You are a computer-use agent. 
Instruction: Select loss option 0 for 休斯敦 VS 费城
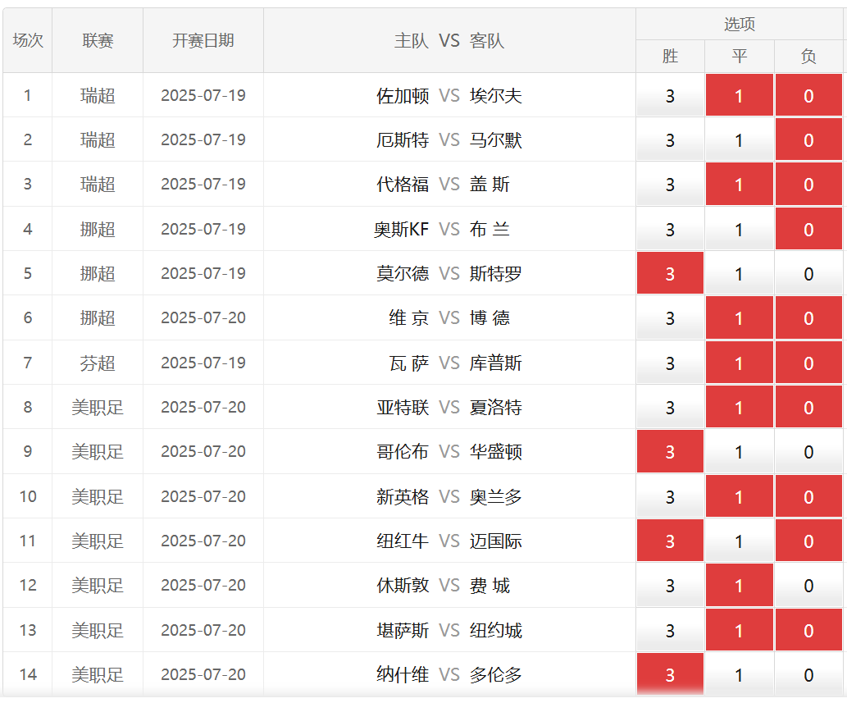pos(808,585)
